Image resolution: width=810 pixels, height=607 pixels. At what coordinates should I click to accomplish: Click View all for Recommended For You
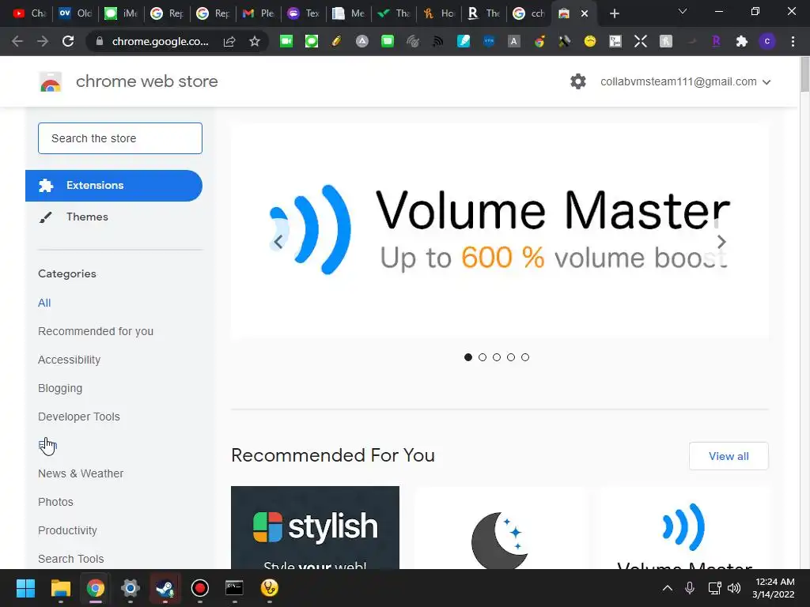coord(729,456)
